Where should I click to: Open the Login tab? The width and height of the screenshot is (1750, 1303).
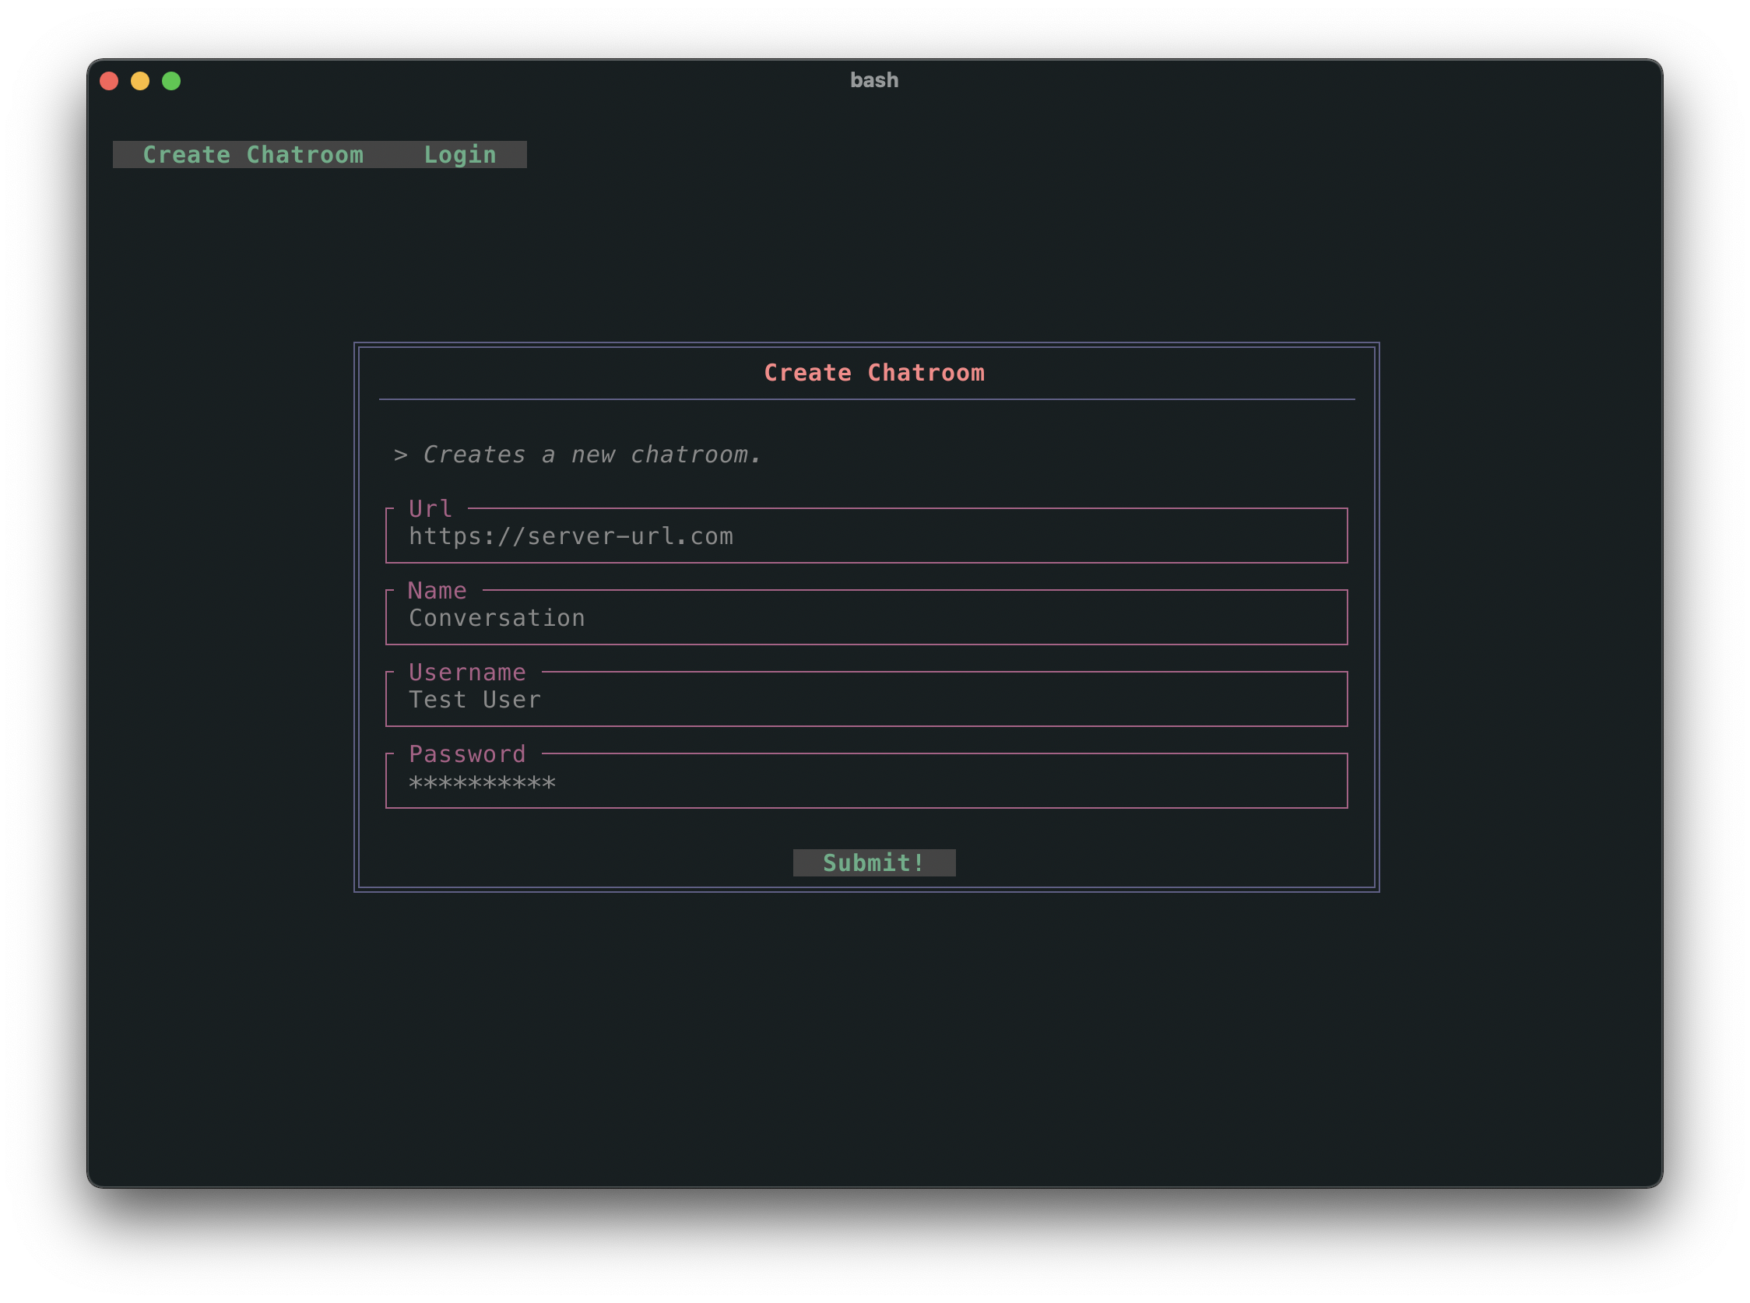tap(460, 155)
